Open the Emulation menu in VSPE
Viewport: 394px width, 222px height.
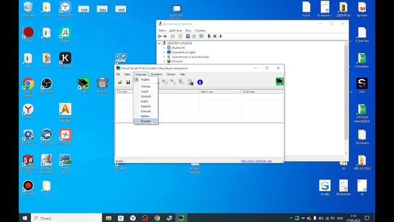(156, 74)
